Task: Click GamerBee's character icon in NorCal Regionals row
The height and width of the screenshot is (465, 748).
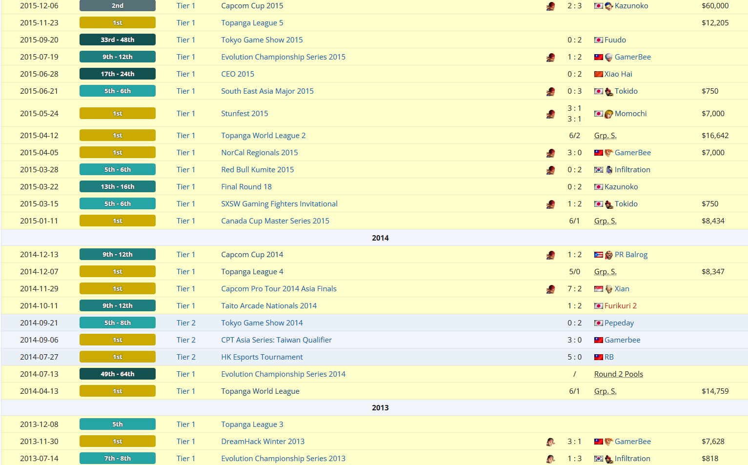Action: pos(608,153)
